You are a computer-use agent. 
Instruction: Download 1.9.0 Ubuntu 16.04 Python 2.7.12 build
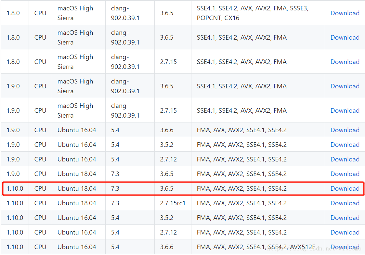(345, 159)
